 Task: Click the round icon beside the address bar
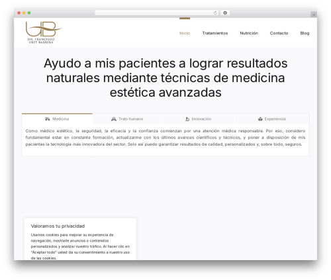(225, 13)
